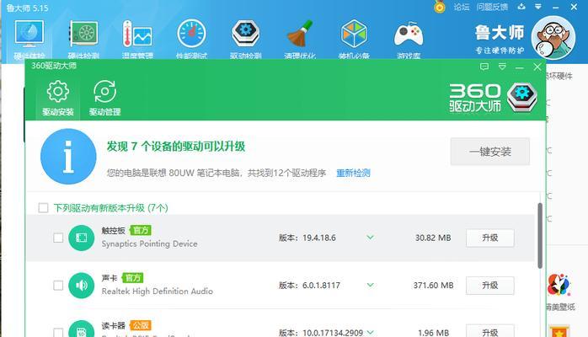Click the 30.82 MB size value
Image resolution: width=588 pixels, height=337 pixels.
[x=433, y=238]
